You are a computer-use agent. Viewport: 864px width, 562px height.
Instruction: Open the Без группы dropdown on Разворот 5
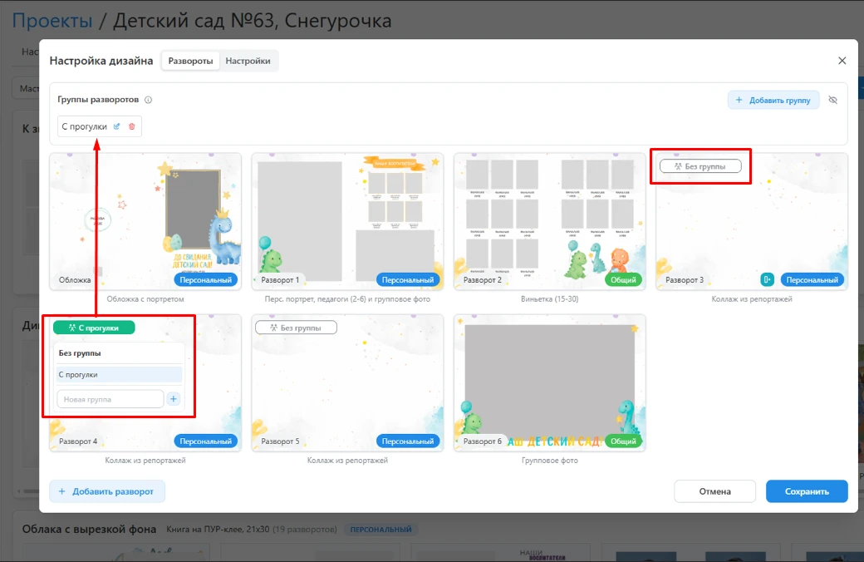[296, 328]
